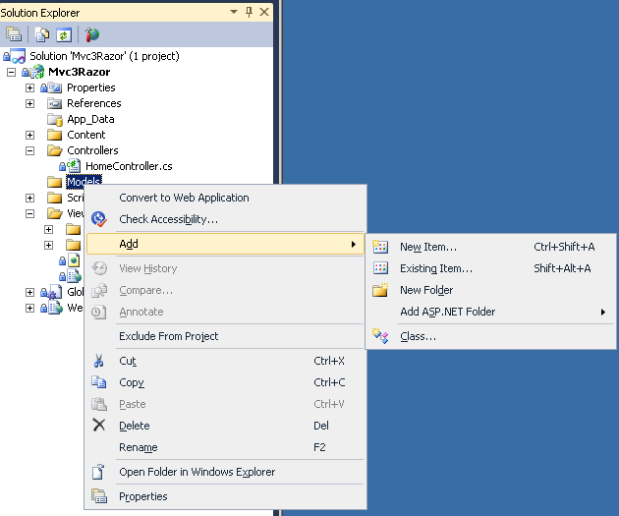The width and height of the screenshot is (619, 516).
Task: Choose Exclude From Project
Action: [225, 336]
